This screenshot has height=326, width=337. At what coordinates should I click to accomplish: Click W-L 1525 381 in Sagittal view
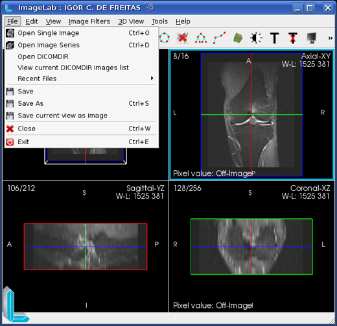140,196
